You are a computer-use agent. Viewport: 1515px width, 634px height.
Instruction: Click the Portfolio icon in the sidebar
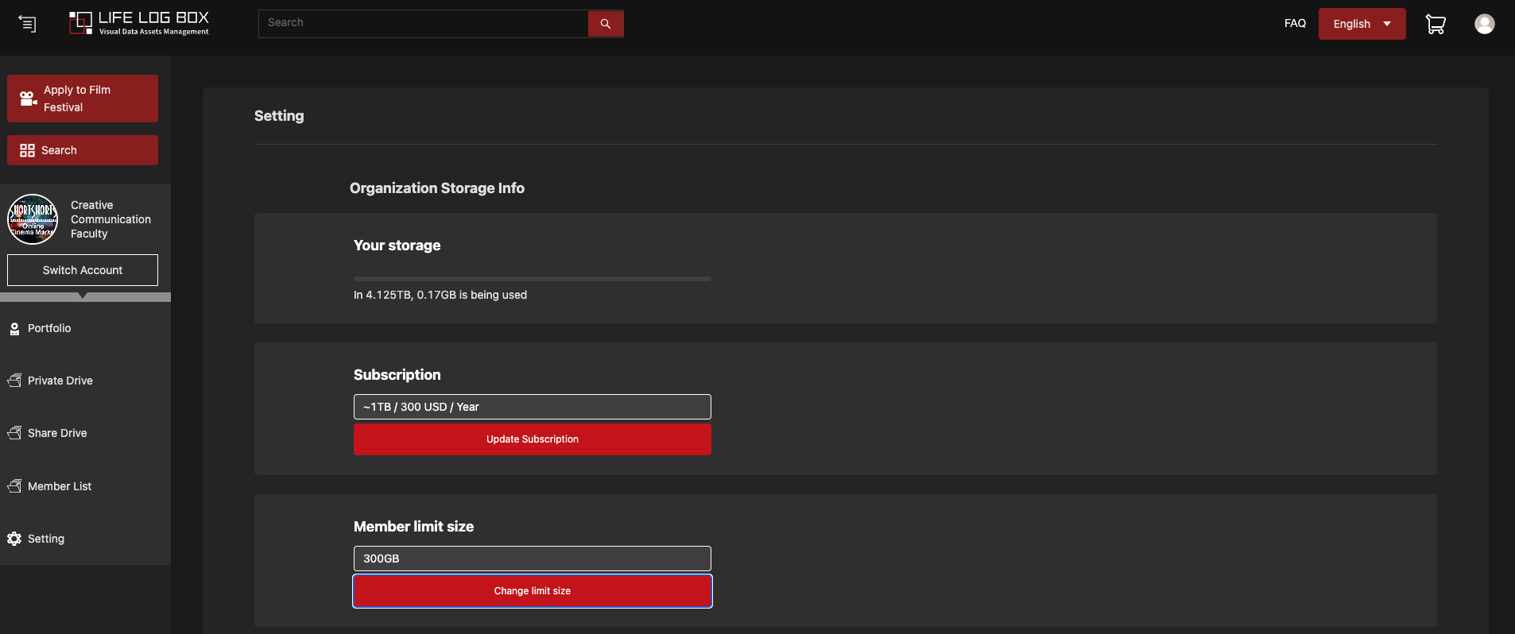(14, 329)
